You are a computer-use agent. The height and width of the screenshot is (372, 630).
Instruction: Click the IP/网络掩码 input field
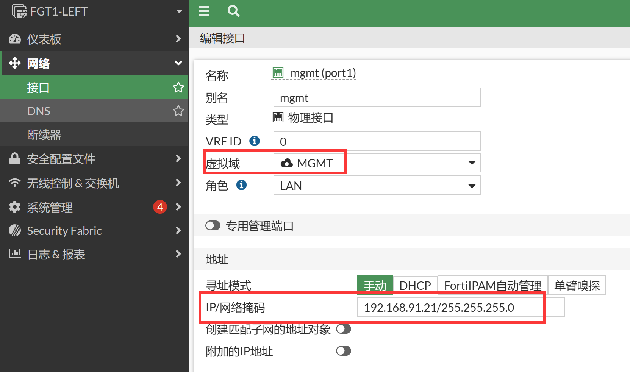460,307
